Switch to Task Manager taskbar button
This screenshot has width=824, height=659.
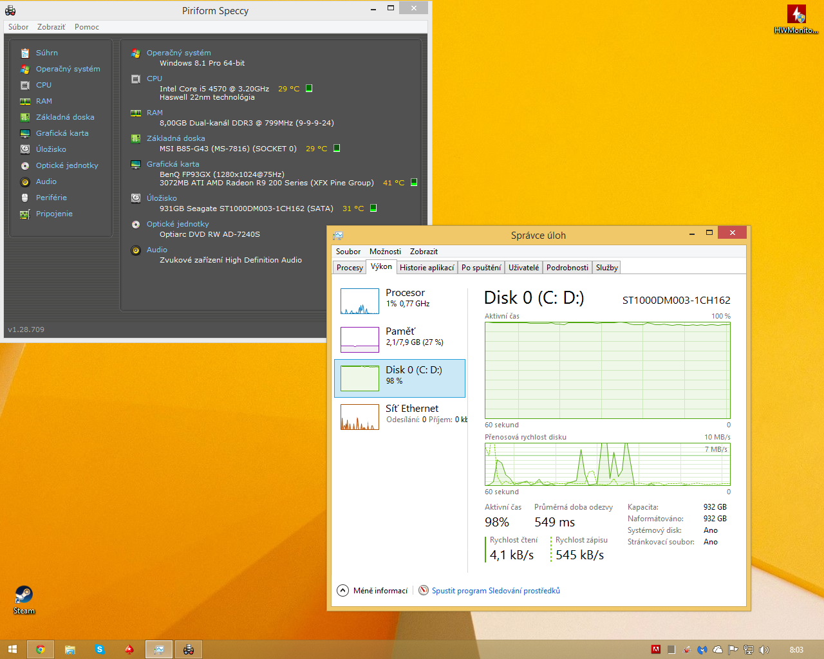point(158,649)
